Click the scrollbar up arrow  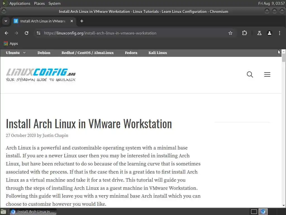point(283,52)
